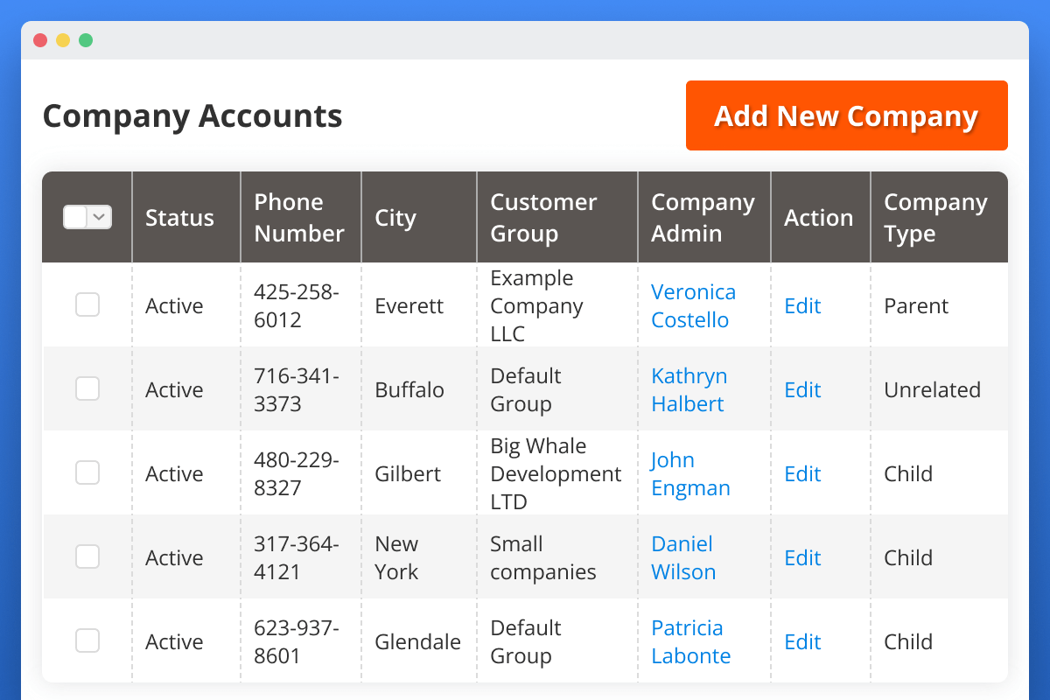Click Edit for the Buffalo company
This screenshot has height=700, width=1050.
click(802, 389)
